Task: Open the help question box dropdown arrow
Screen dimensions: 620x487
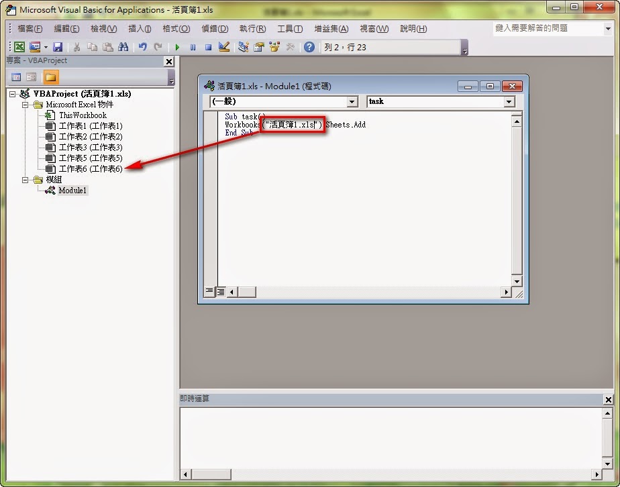Action: (x=608, y=28)
